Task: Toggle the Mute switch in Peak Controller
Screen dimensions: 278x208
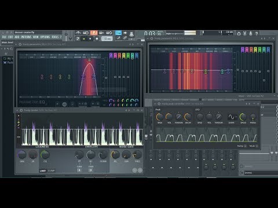Action: (257, 146)
